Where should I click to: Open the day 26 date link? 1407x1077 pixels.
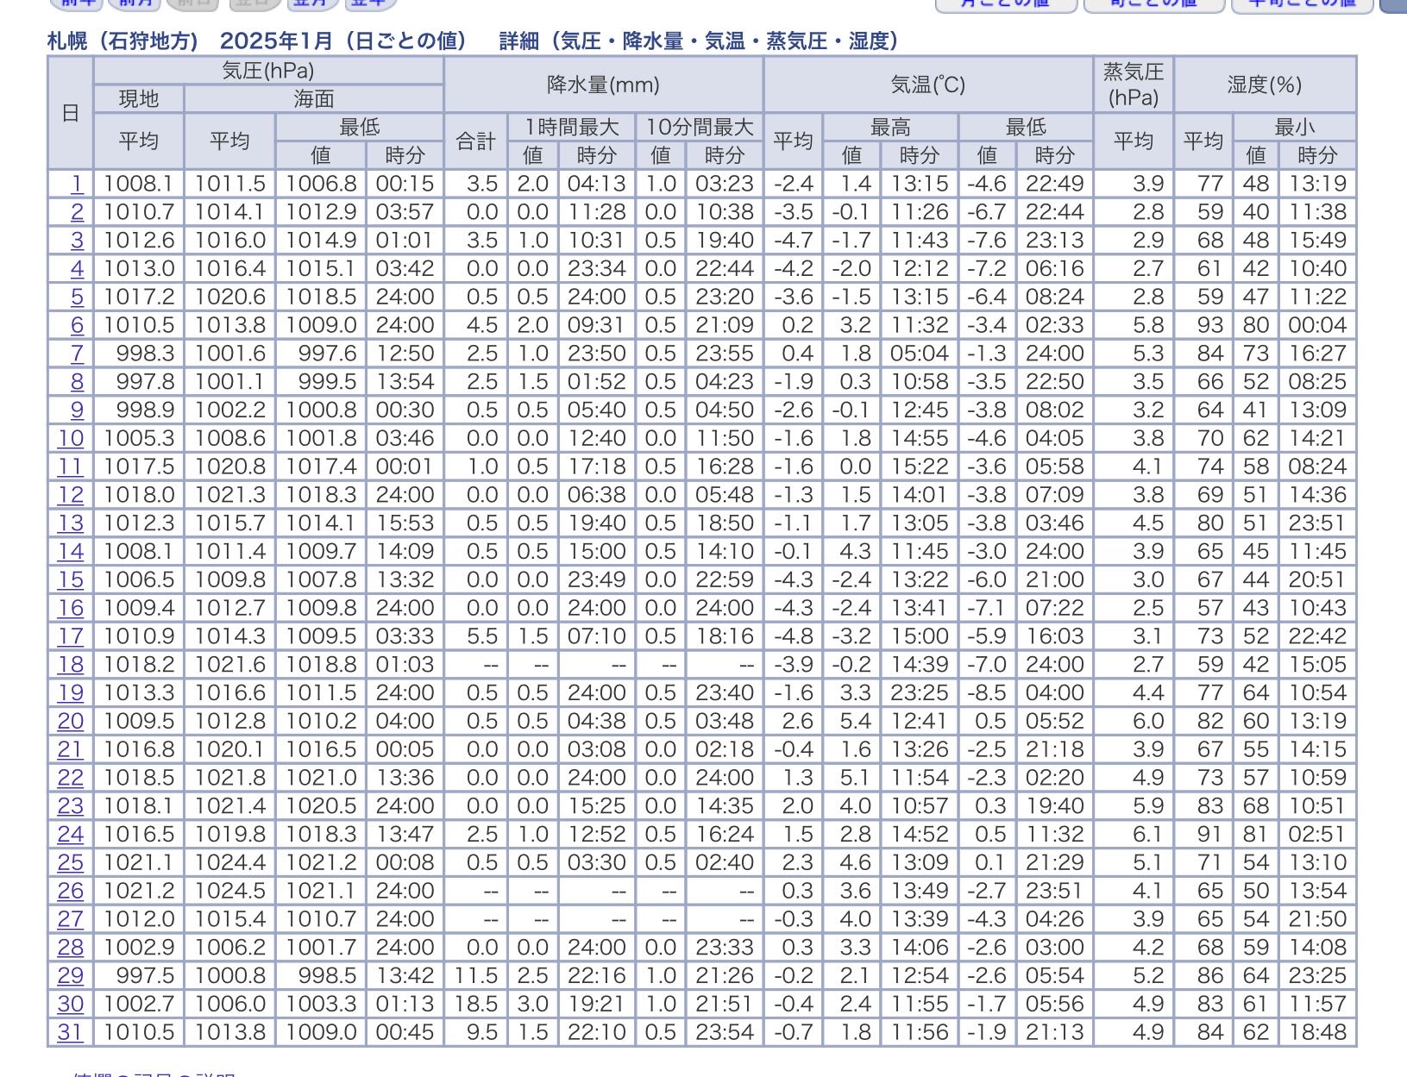click(71, 892)
